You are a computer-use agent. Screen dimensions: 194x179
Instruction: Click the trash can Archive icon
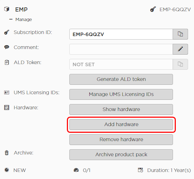(7, 153)
